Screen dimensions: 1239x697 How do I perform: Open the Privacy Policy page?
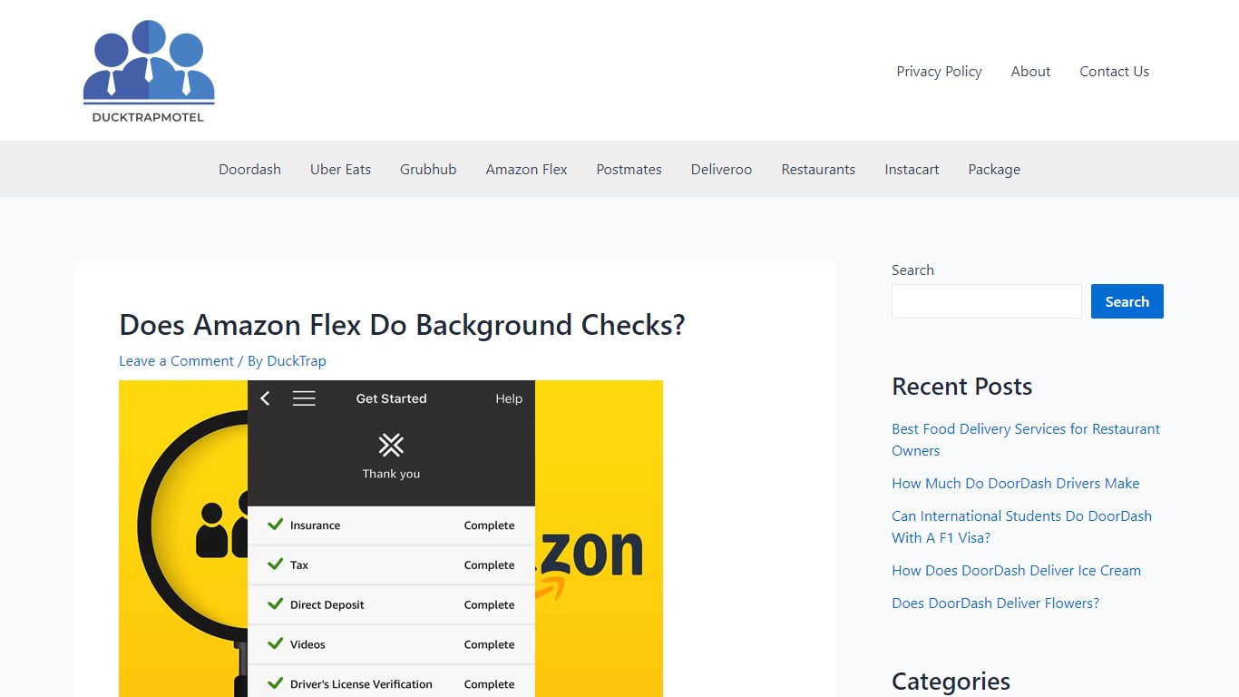pos(939,71)
